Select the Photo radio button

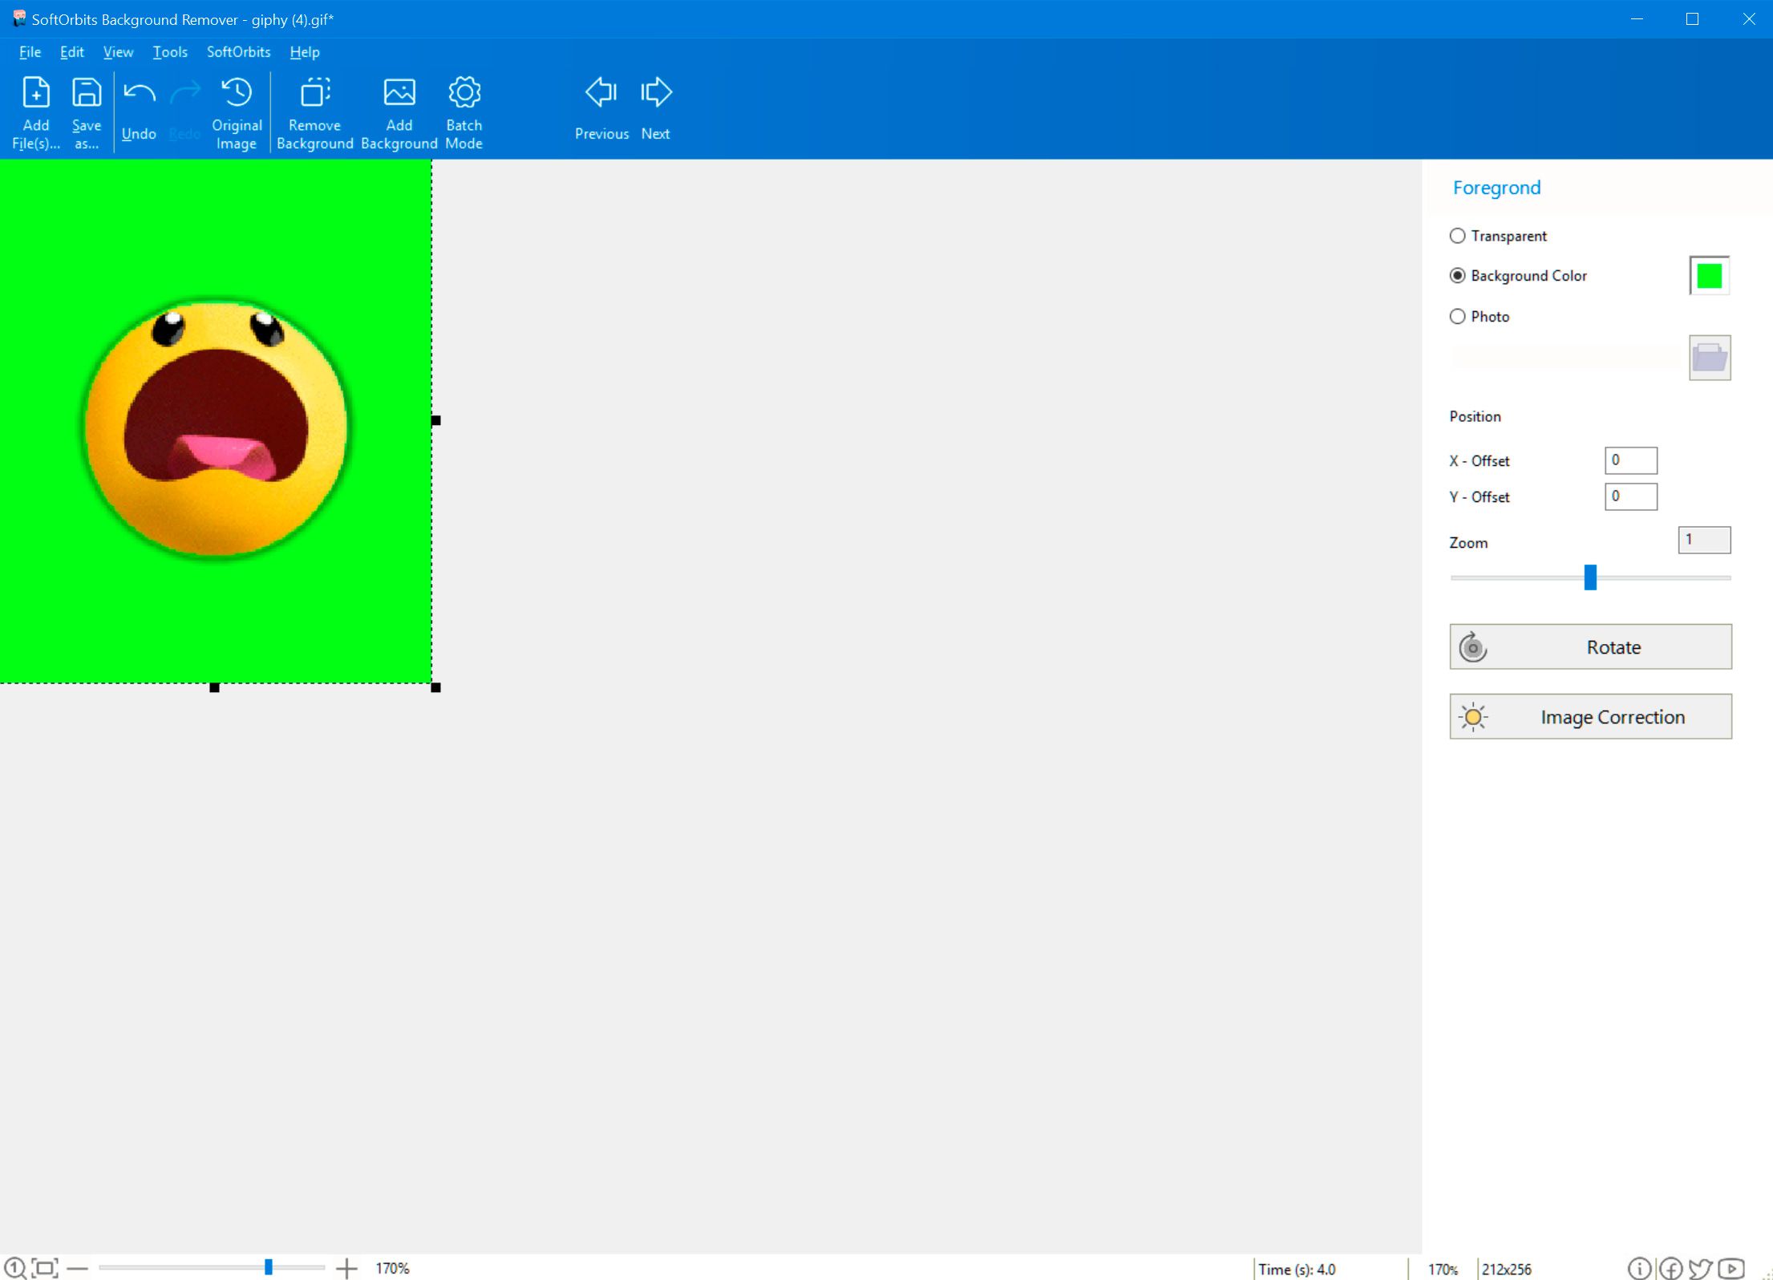coord(1458,315)
